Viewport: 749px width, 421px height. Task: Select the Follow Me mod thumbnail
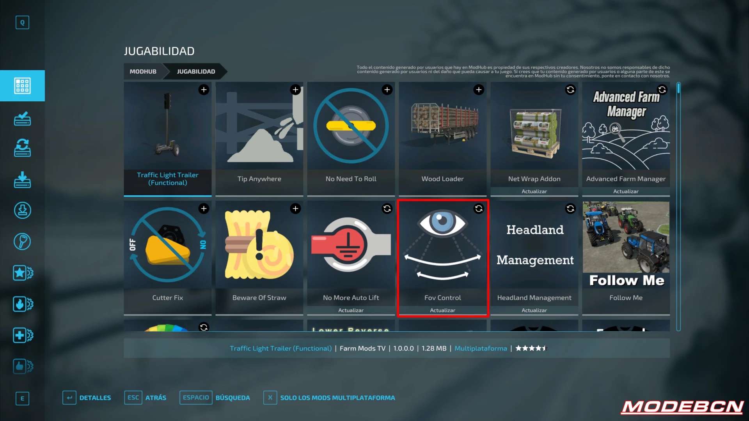(626, 246)
